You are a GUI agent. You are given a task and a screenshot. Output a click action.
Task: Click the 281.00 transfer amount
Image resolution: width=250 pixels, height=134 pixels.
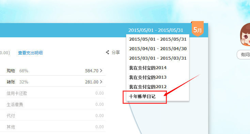click(x=92, y=82)
